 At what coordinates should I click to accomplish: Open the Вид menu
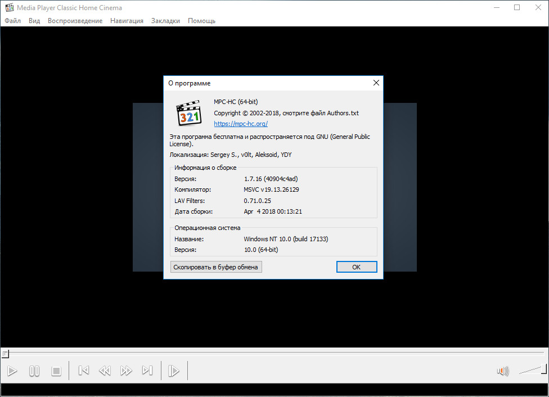[34, 20]
